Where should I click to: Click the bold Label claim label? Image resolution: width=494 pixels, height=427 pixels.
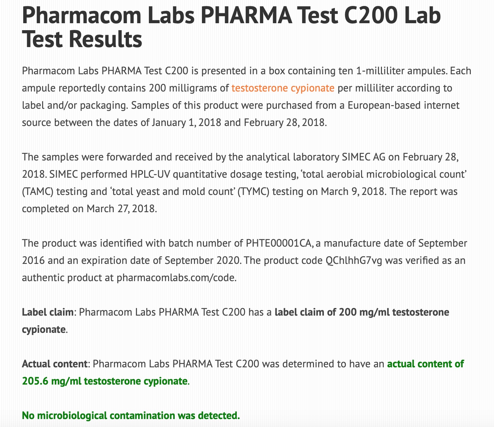tap(47, 312)
